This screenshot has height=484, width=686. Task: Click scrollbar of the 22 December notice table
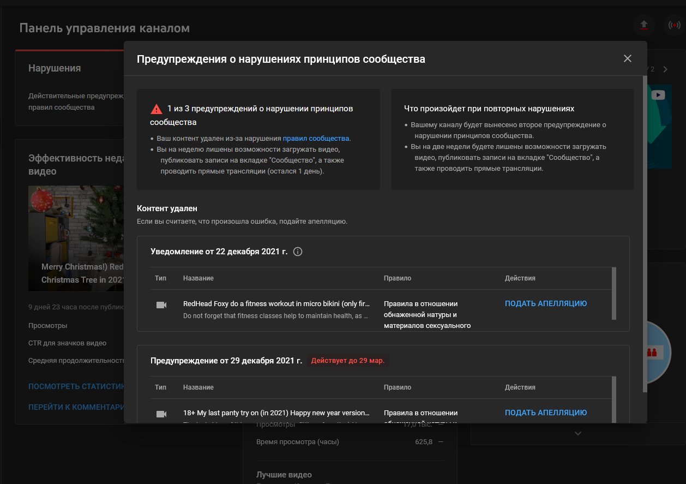pos(615,293)
